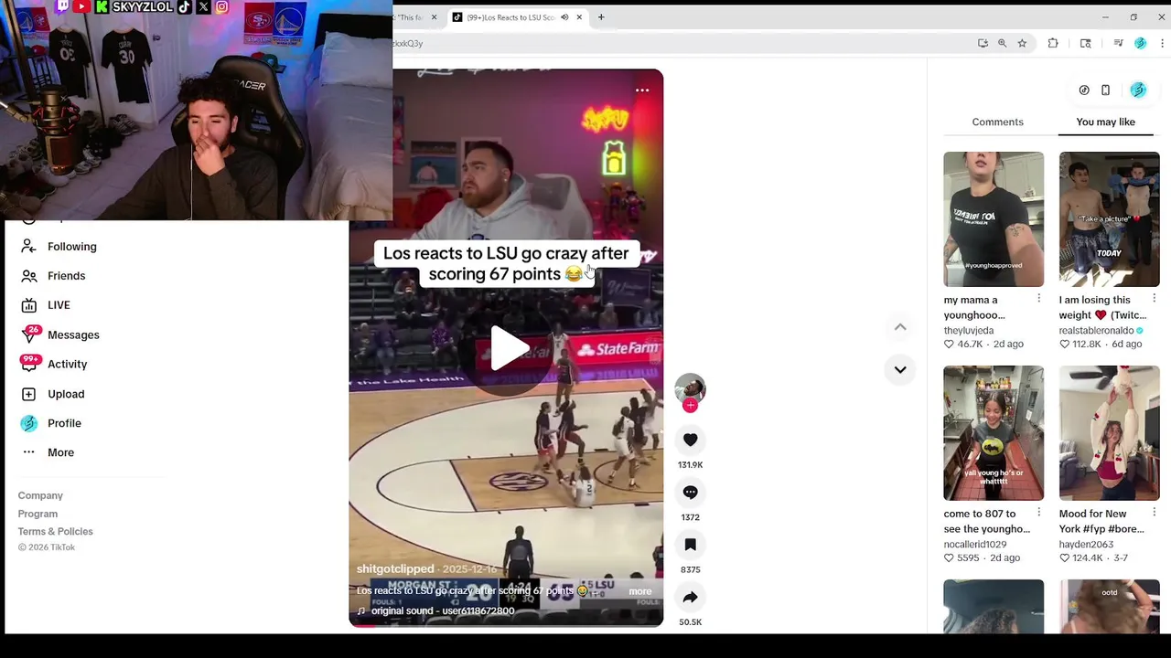Open the 'Mood for New York' thumbnail
Image resolution: width=1171 pixels, height=658 pixels.
(x=1109, y=433)
